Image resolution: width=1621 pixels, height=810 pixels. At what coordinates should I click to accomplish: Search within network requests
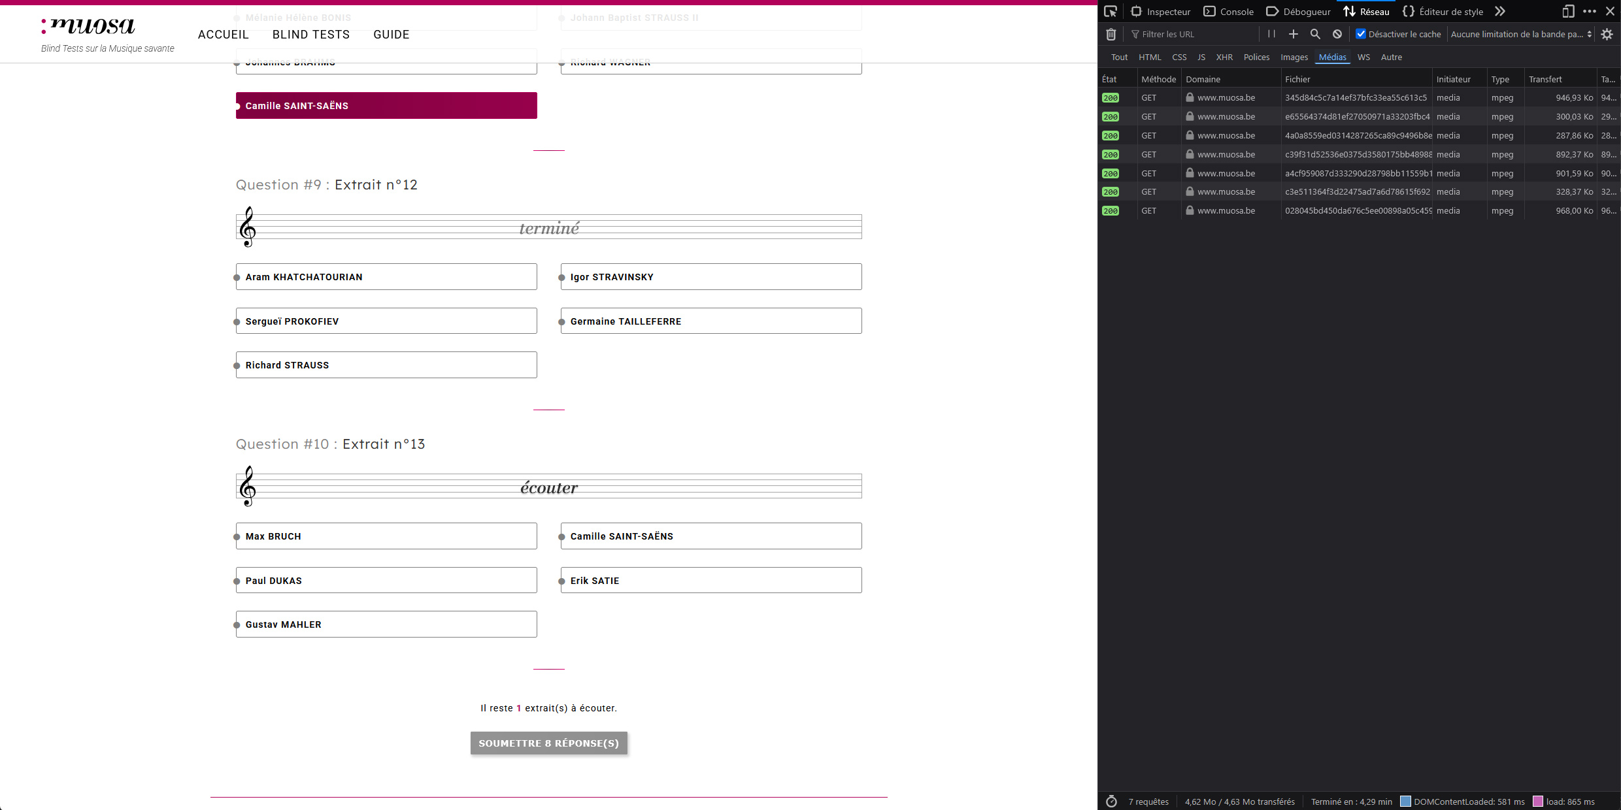point(1315,34)
